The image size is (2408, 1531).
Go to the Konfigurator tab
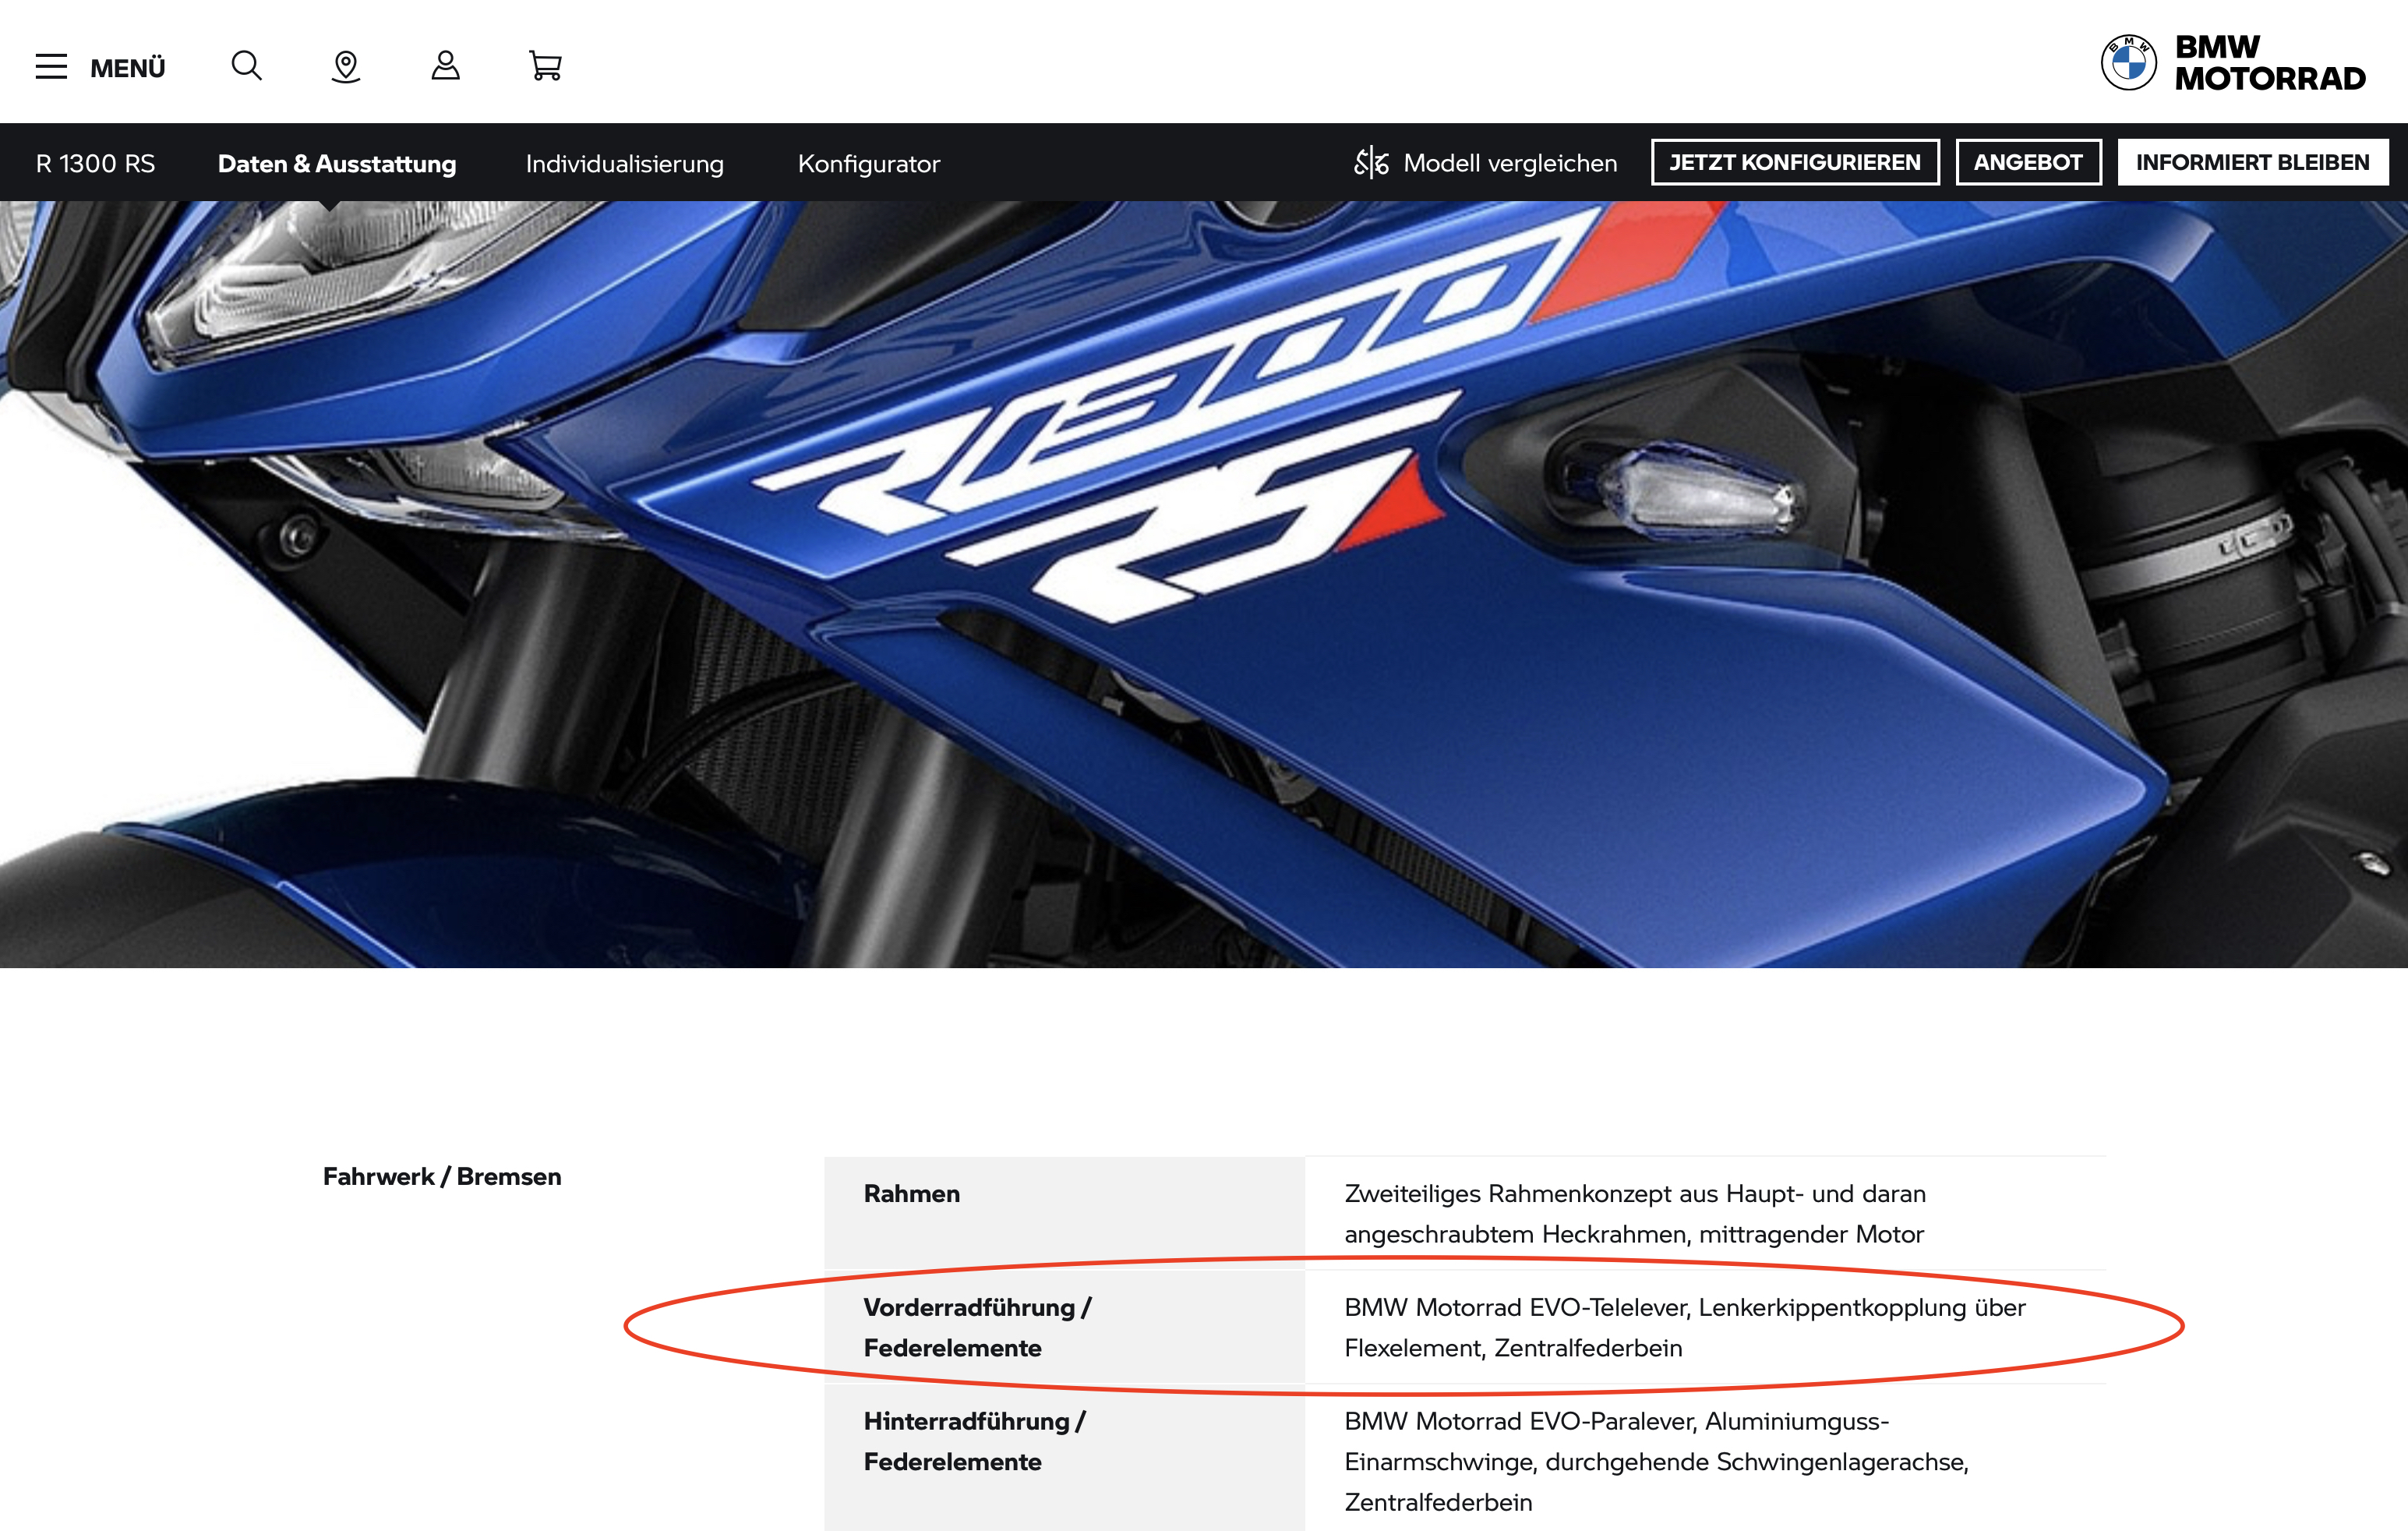tap(868, 164)
